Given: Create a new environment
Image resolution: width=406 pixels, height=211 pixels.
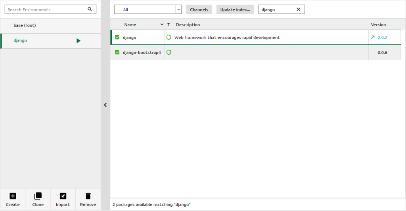Looking at the screenshot, I should [x=13, y=200].
